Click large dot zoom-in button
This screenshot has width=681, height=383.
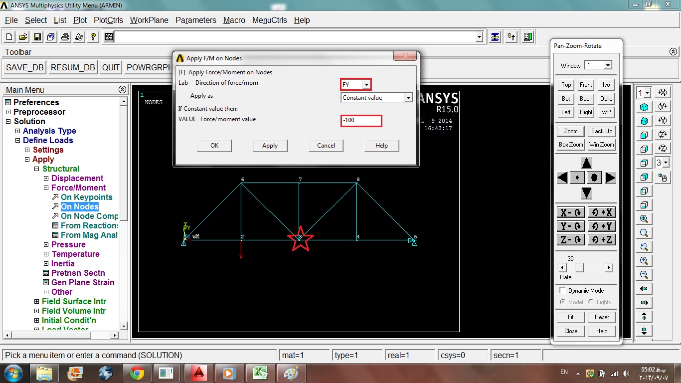click(594, 178)
